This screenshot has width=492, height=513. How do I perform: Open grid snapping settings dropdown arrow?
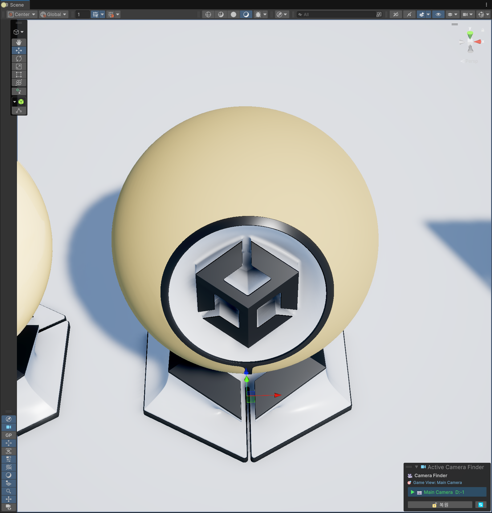point(118,14)
